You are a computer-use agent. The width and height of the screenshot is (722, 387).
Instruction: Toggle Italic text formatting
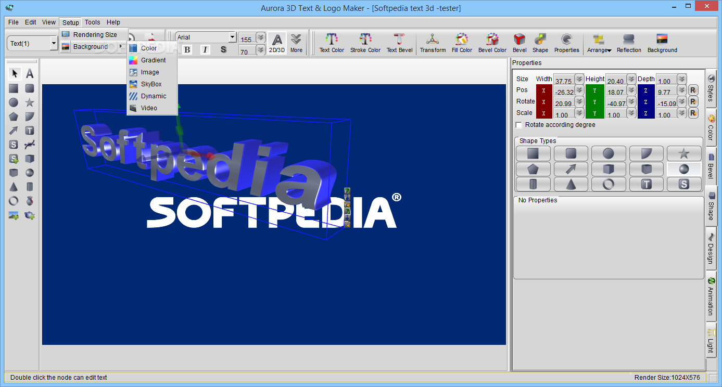tap(205, 49)
